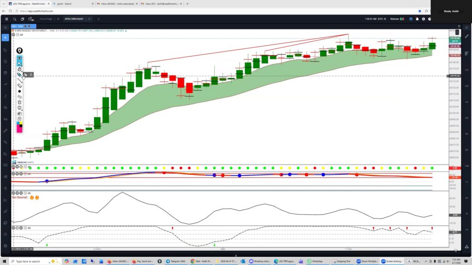The image size is (472, 265).
Task: Switch to the Home Page tab
Action: click(46, 19)
